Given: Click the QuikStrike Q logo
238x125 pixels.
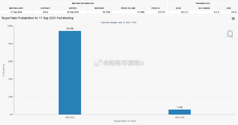Looking at the screenshot, I should click(x=229, y=34).
